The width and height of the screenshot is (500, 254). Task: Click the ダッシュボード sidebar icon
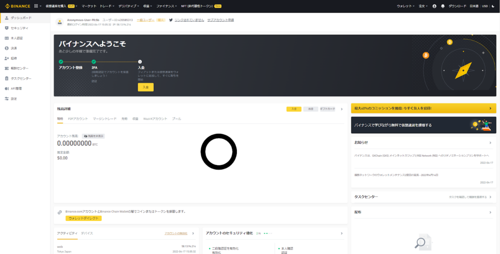pyautogui.click(x=7, y=18)
